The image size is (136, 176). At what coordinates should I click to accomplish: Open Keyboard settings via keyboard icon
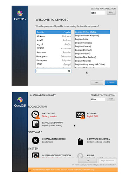pyautogui.click(x=80, y=115)
